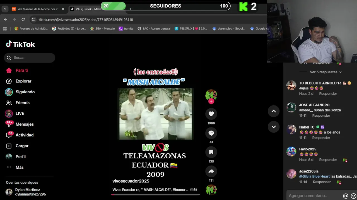Click the browser forward arrow
Screen dimensions: 357x200
pos(14,19)
